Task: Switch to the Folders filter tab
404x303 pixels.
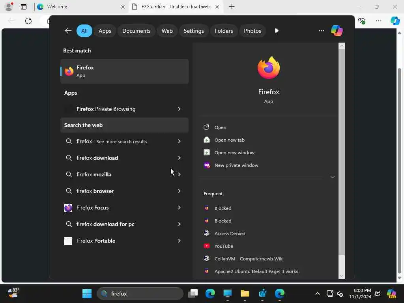Action: point(224,31)
